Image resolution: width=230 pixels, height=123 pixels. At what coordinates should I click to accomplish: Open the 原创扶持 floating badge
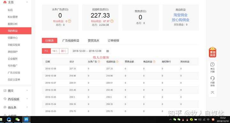pos(212,52)
